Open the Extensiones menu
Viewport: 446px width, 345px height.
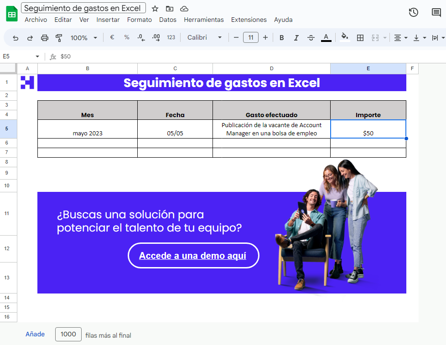[x=249, y=20]
